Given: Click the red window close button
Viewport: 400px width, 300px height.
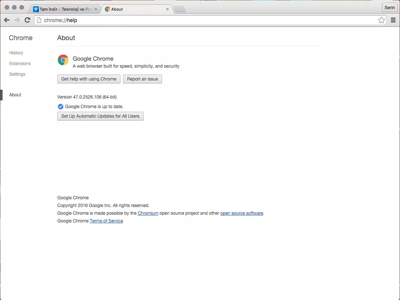Looking at the screenshot, I should pyautogui.click(x=7, y=7).
